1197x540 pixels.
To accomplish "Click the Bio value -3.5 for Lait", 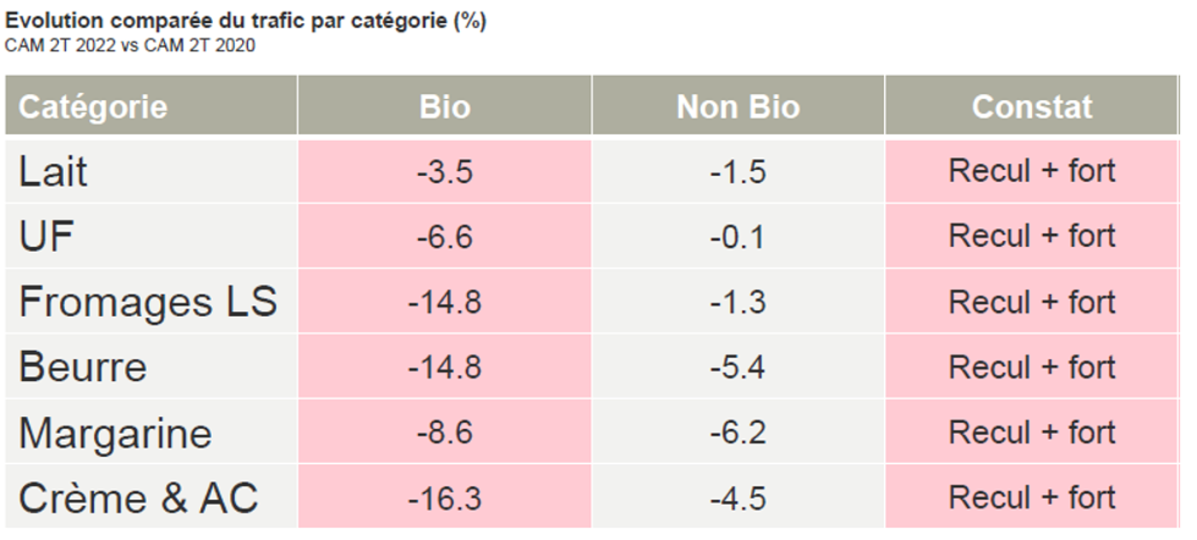I will click(x=445, y=172).
